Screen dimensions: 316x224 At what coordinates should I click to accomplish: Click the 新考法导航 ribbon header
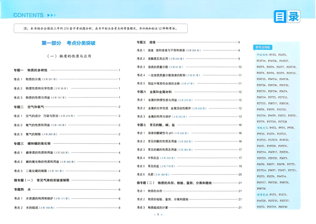(262, 47)
